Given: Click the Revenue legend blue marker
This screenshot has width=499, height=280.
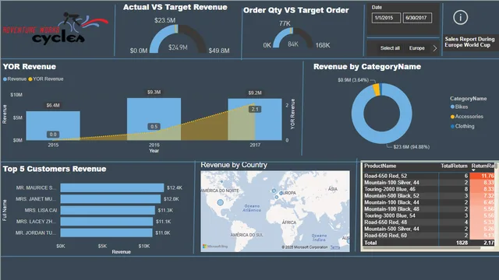Looking at the screenshot, I should tap(5, 79).
